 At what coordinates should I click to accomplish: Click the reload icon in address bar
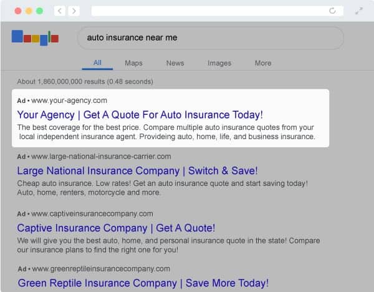tap(332, 11)
